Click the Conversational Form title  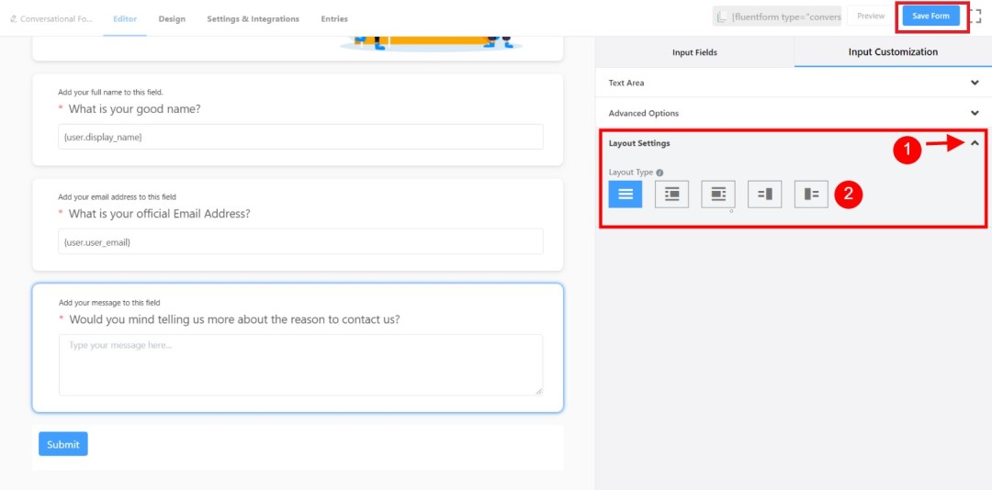tap(56, 19)
